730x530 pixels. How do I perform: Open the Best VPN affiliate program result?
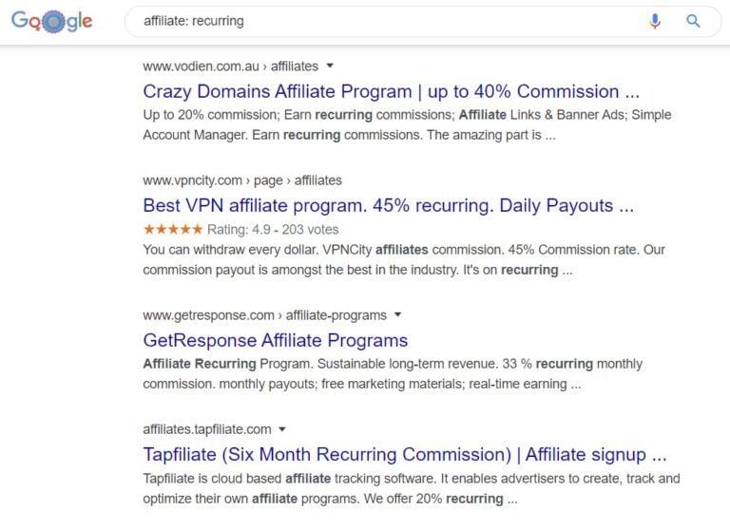click(388, 205)
